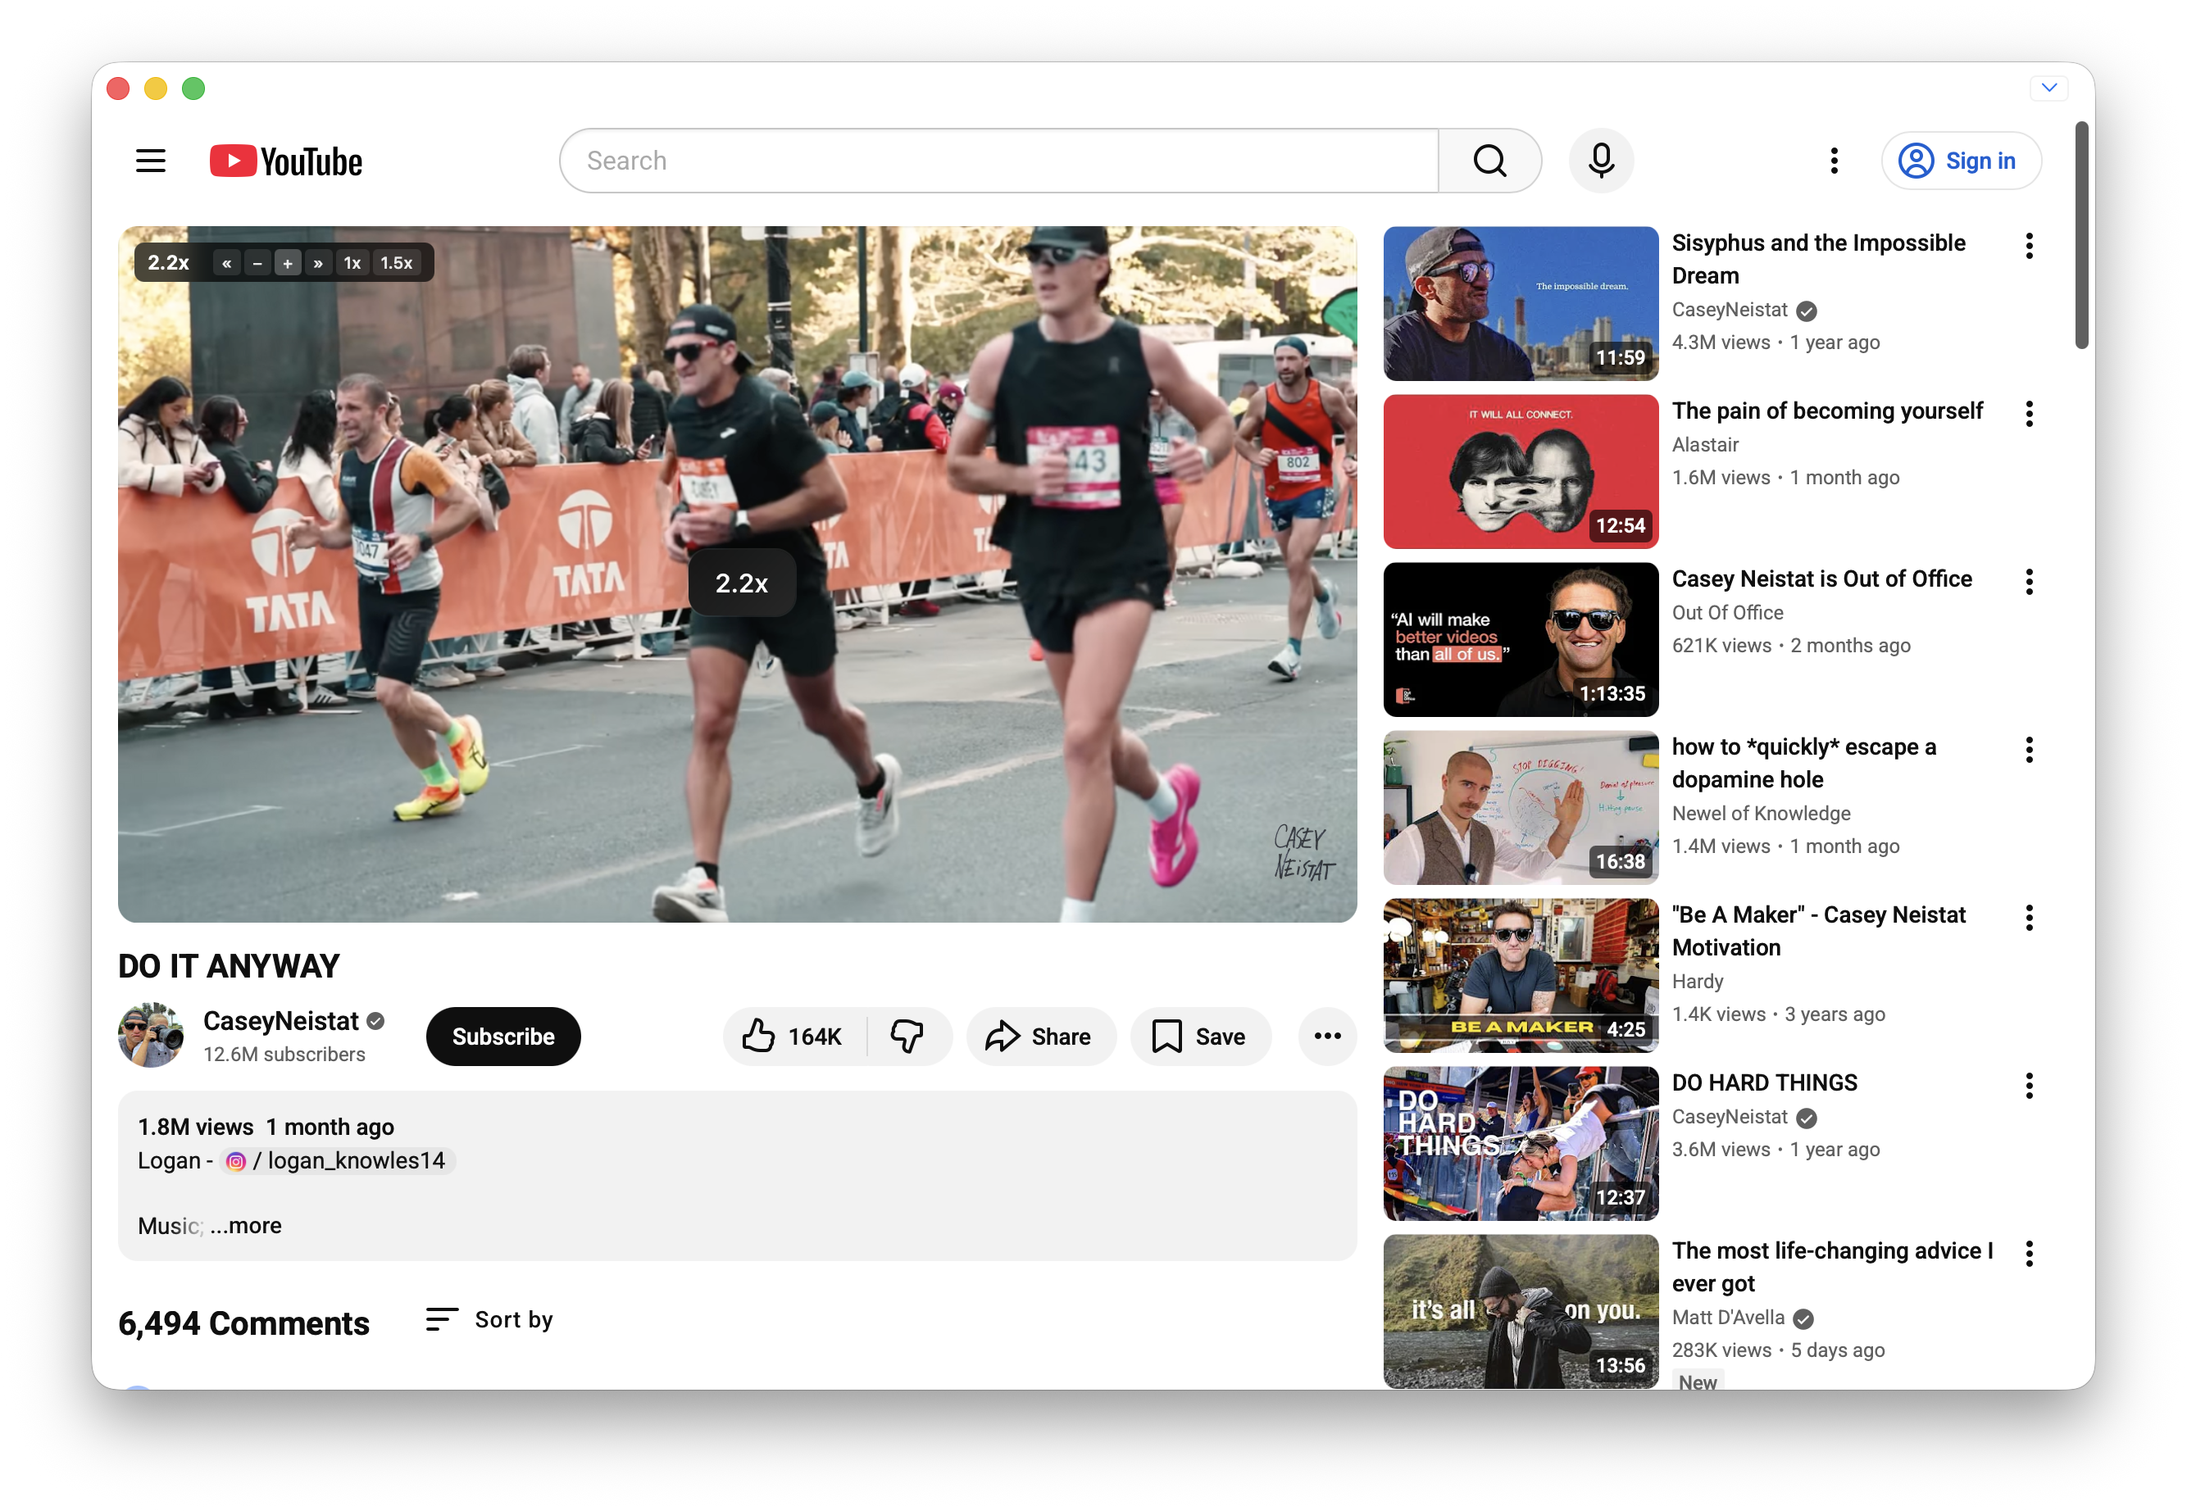Viewport: 2187px width, 1511px height.
Task: Increase playback speed with plus button
Action: tap(288, 263)
